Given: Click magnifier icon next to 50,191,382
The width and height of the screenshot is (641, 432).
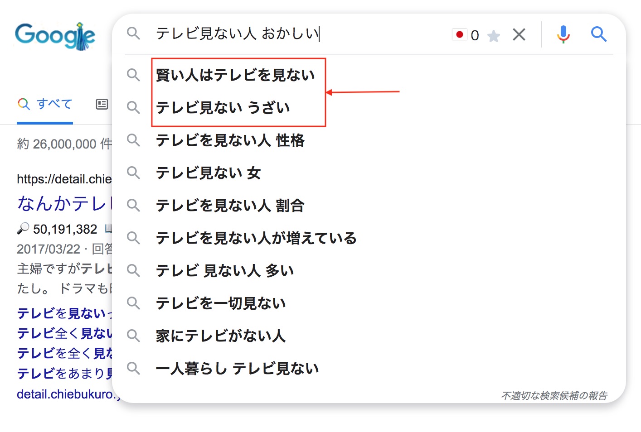Looking at the screenshot, I should pos(23,229).
